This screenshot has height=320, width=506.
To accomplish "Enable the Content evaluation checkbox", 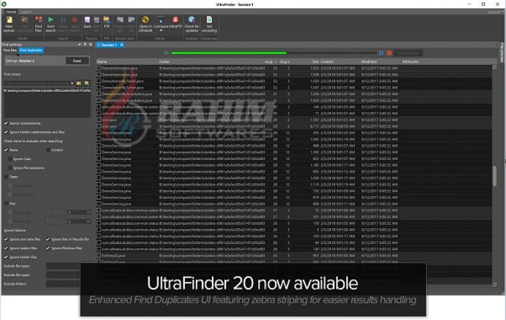I will 48,150.
